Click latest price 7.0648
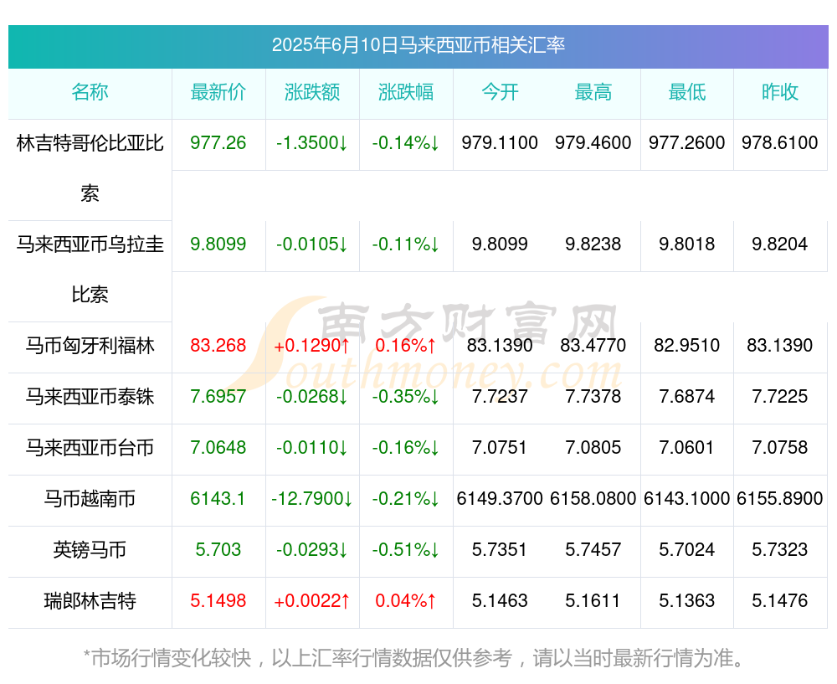This screenshot has height=684, width=837. tap(218, 447)
